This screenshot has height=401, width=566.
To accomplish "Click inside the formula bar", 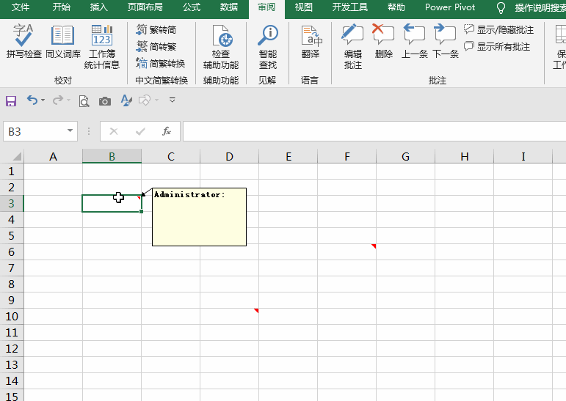I will click(374, 131).
